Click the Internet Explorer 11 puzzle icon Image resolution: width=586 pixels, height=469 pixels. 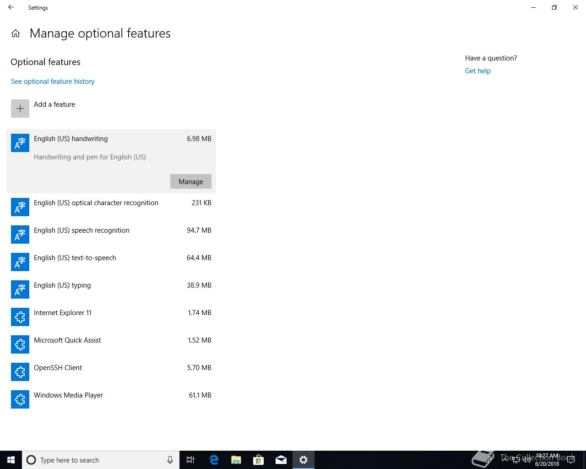[x=20, y=317]
